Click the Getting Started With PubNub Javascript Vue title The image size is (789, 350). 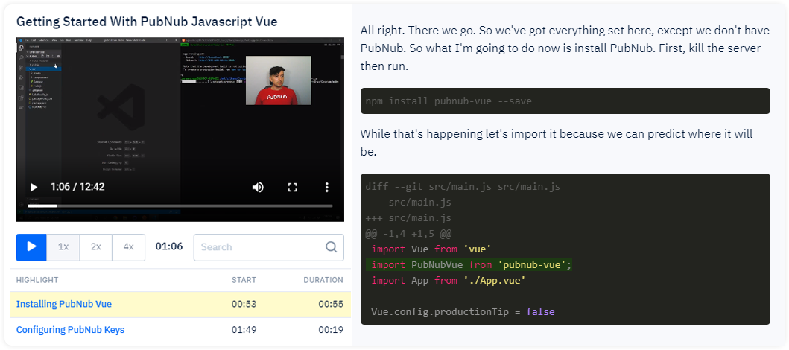click(147, 22)
